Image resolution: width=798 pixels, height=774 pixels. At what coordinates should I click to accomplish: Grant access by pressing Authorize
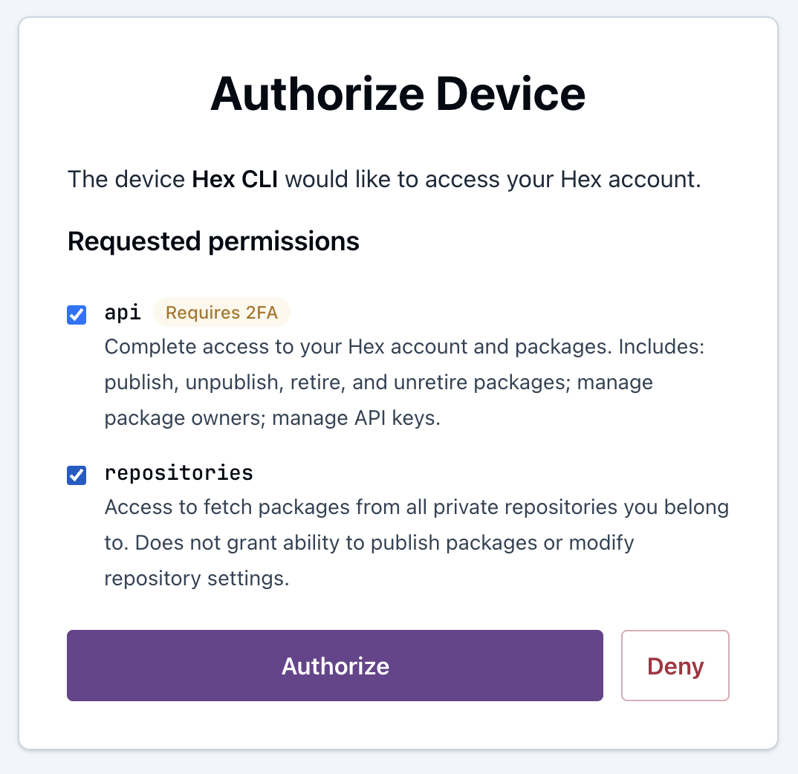click(334, 666)
